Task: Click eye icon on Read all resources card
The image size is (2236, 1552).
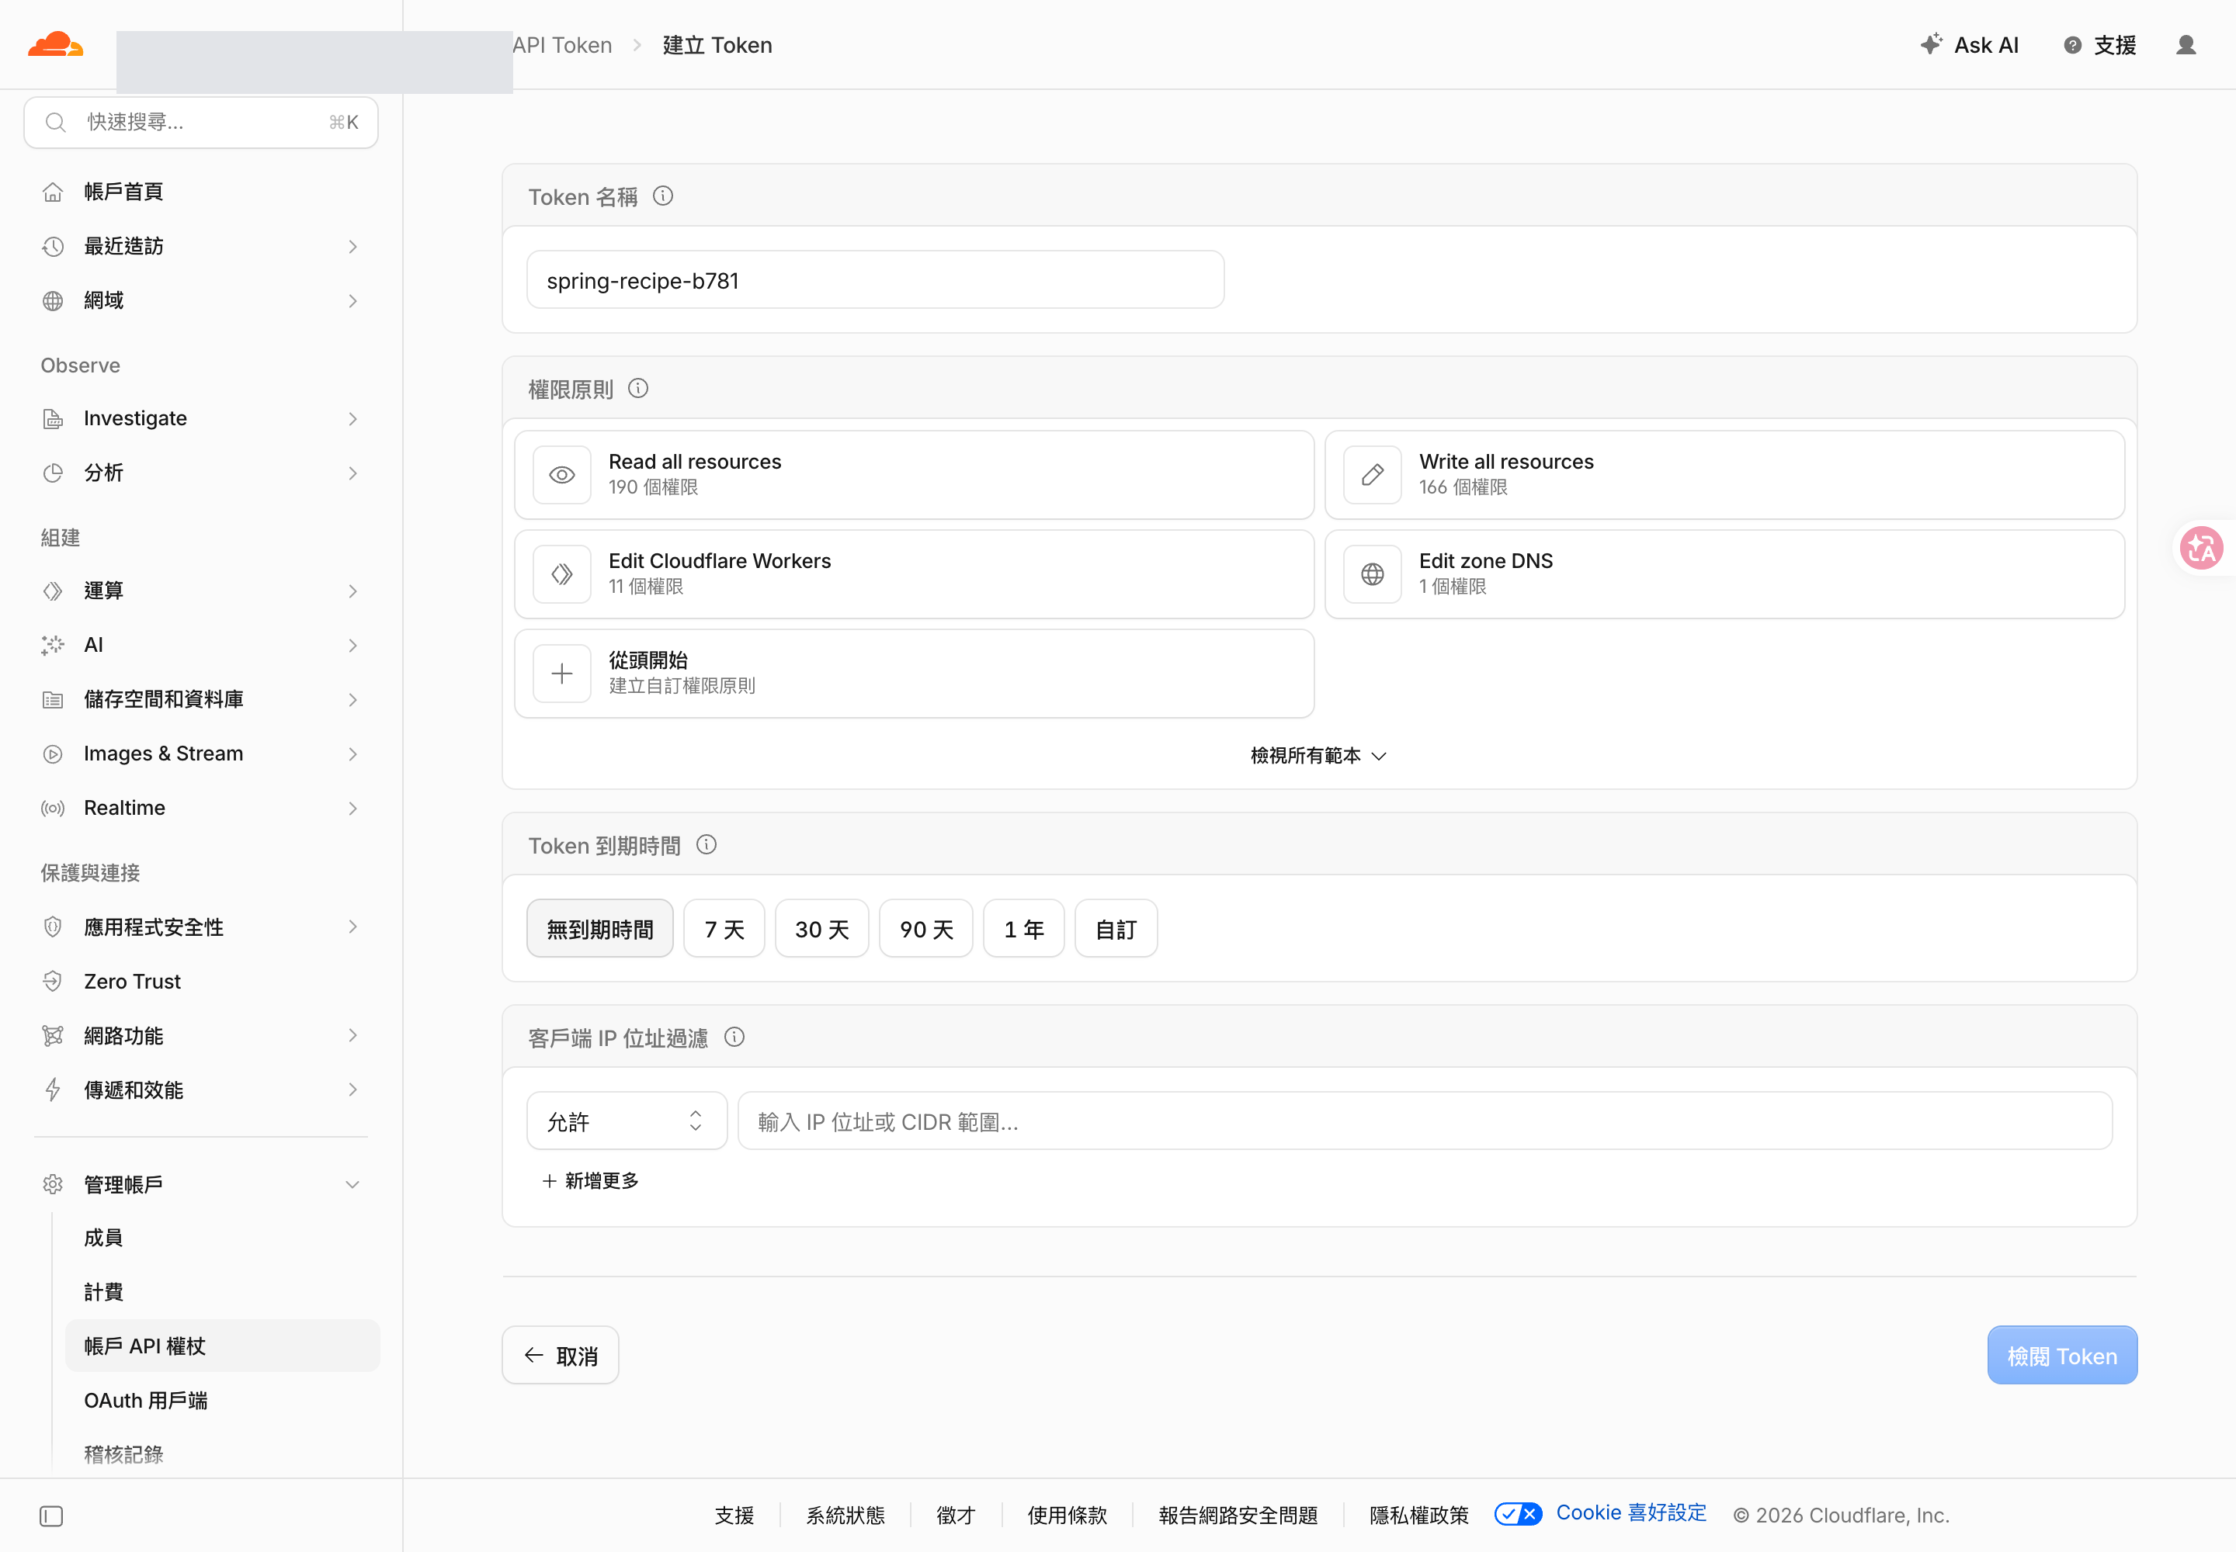Action: (x=562, y=476)
